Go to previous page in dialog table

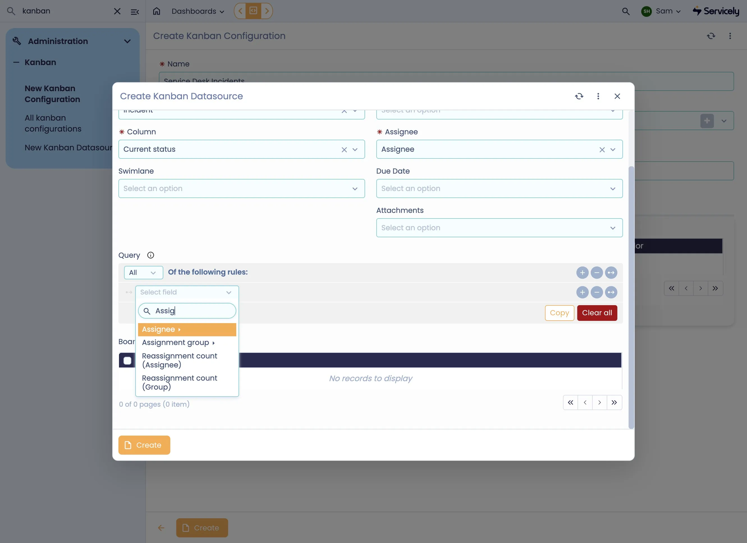(585, 402)
